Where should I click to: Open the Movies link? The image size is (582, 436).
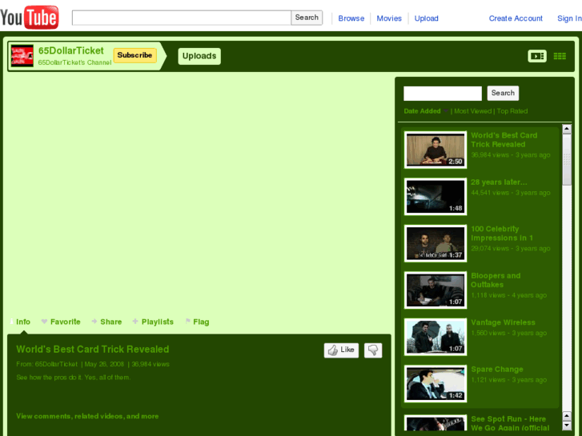389,18
